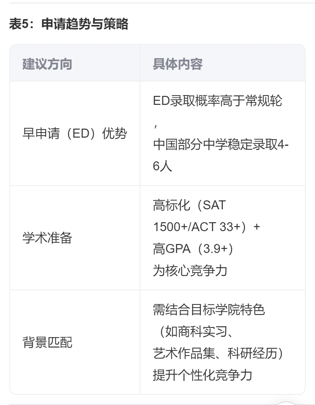This screenshot has width=315, height=405.
Task: Click the phrase 为核心竞争力
Action: (x=190, y=271)
